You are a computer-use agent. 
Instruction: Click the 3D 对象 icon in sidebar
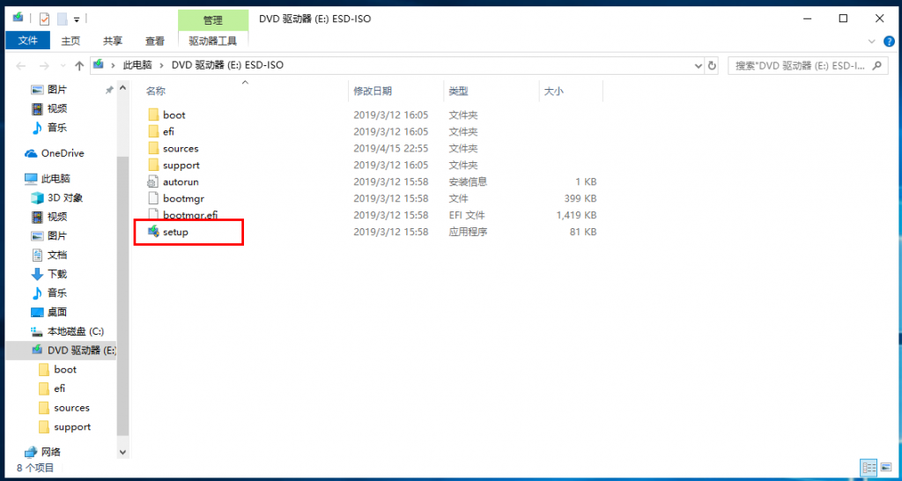pyautogui.click(x=37, y=198)
